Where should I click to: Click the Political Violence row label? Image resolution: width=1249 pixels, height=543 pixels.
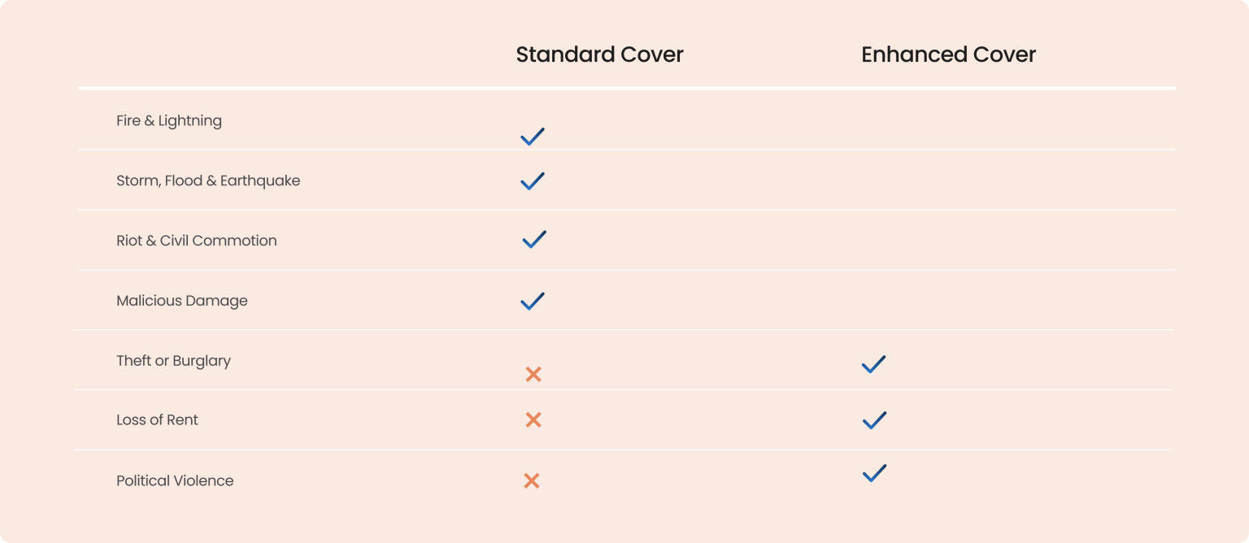coord(175,480)
